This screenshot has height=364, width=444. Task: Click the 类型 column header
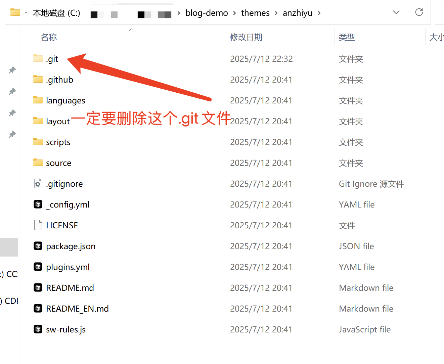pos(347,37)
